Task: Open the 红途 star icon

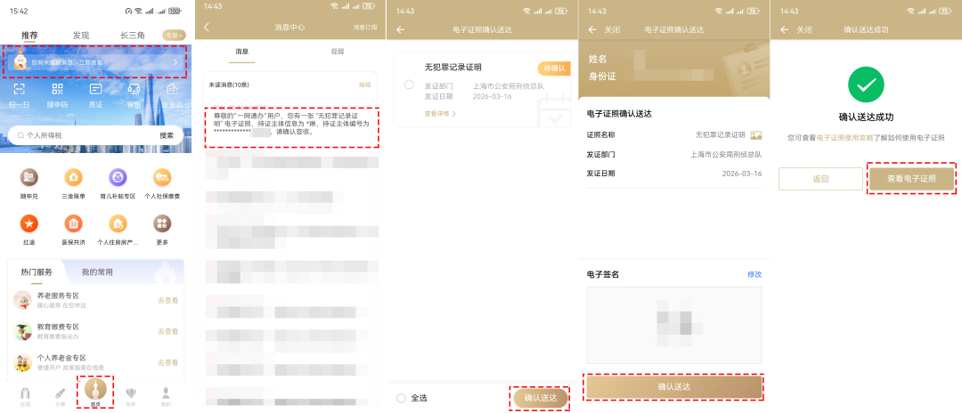Action: 29,223
